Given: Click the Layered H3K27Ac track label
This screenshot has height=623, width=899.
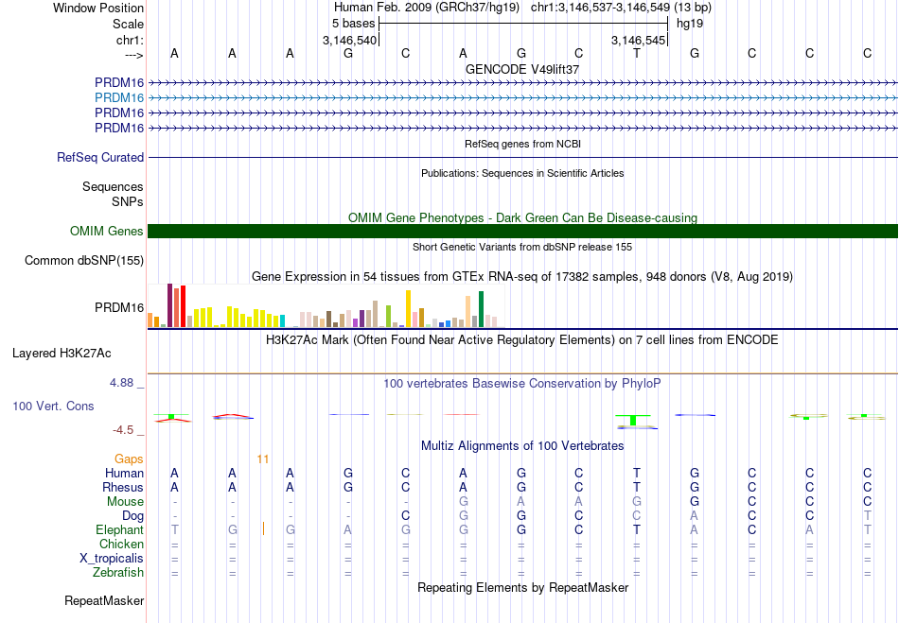Looking at the screenshot, I should 62,354.
